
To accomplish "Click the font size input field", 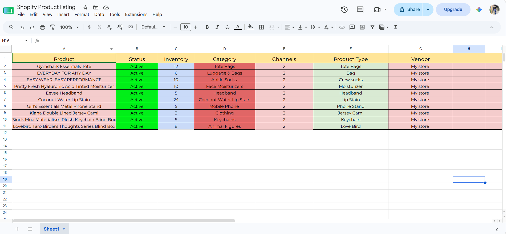I will tap(185, 27).
